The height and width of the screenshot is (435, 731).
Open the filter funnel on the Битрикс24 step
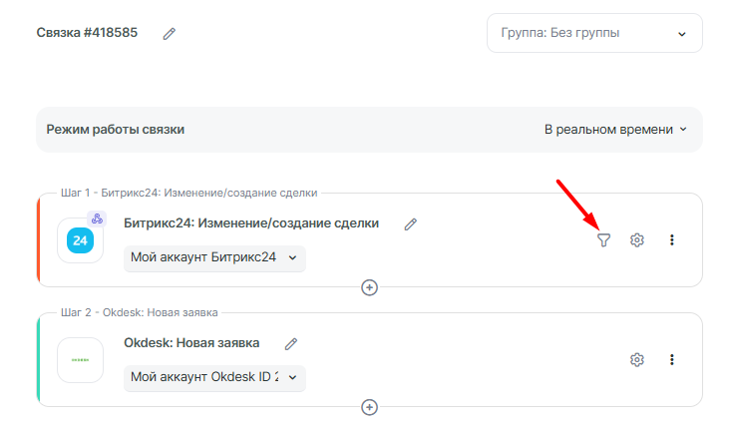[603, 239]
